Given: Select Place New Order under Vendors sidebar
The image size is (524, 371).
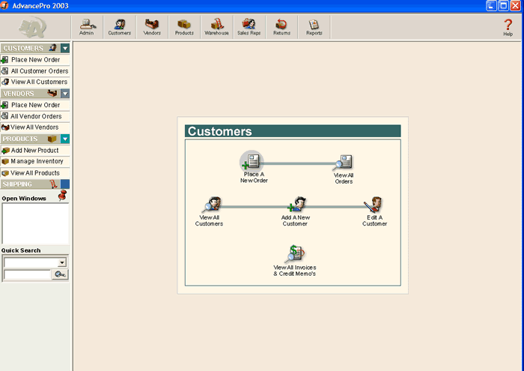Looking at the screenshot, I should 35,105.
